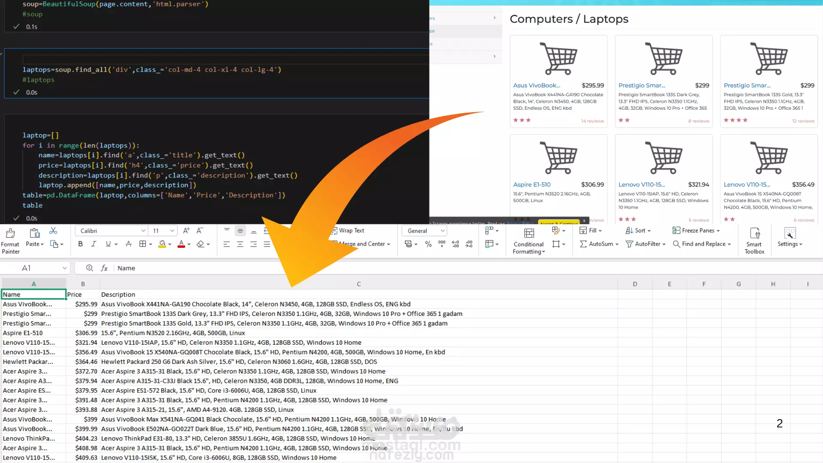Viewport: 823px width, 463px height.
Task: Click the increase font size icon
Action: (x=186, y=231)
